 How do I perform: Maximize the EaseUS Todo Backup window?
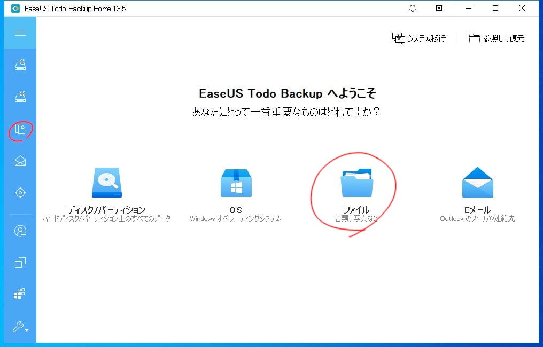[x=495, y=9]
